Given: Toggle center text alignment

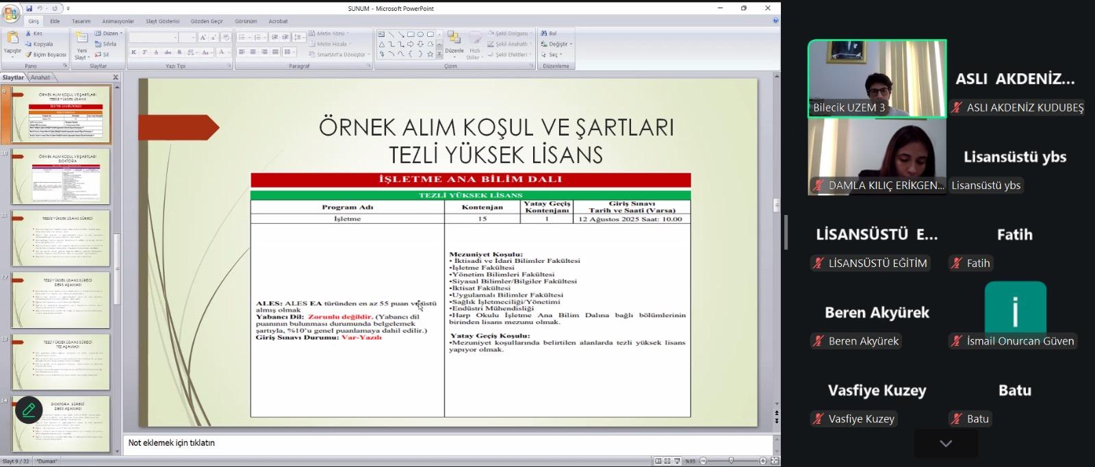Looking at the screenshot, I should pos(253,53).
